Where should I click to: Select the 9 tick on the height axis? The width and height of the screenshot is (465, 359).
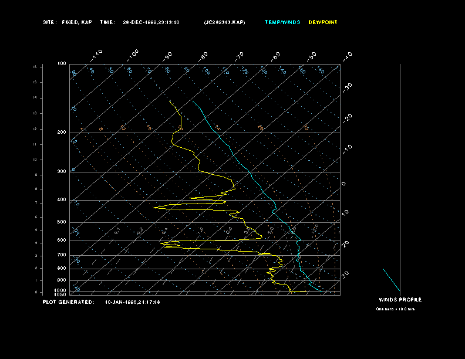pos(36,175)
